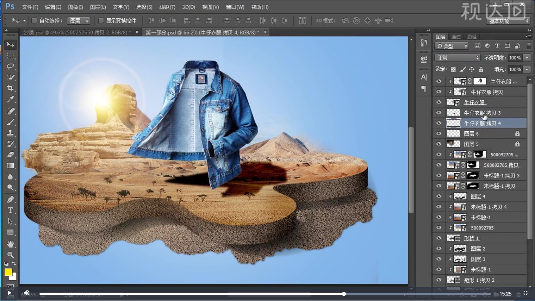
Task: Select the Rectangular Marquee tool
Action: coord(11,55)
